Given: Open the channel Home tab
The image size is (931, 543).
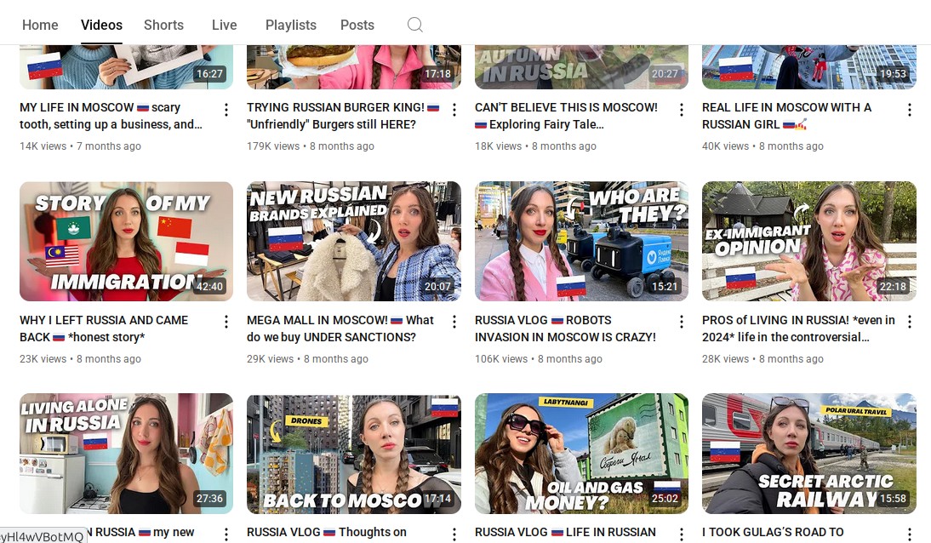Looking at the screenshot, I should pos(40,25).
